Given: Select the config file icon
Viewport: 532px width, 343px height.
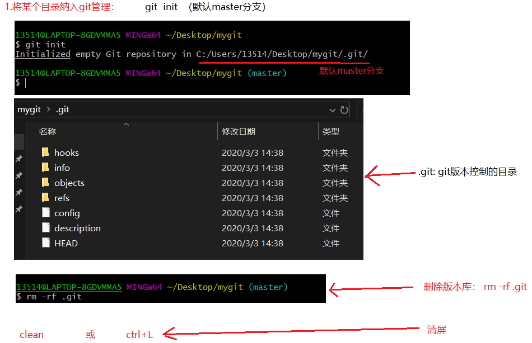Looking at the screenshot, I should pyautogui.click(x=46, y=213).
